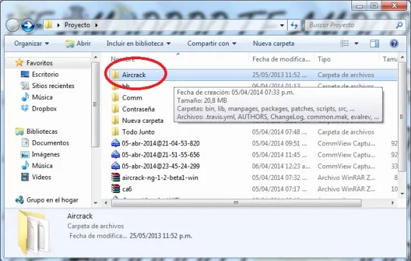Open the Compartir con menu

[x=211, y=44]
